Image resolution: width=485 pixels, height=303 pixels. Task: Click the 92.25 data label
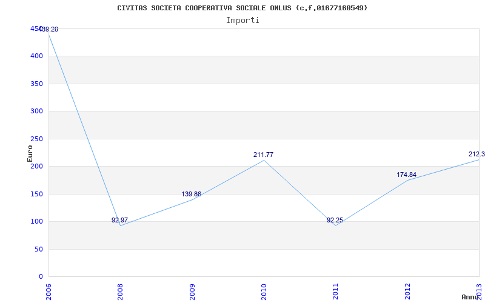pos(335,220)
